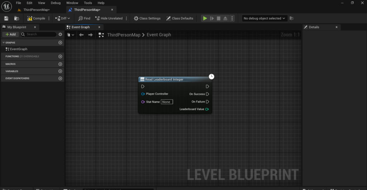Viewport: 367px width, 190px height.
Task: Open the Diff dropdown
Action: coord(62,19)
